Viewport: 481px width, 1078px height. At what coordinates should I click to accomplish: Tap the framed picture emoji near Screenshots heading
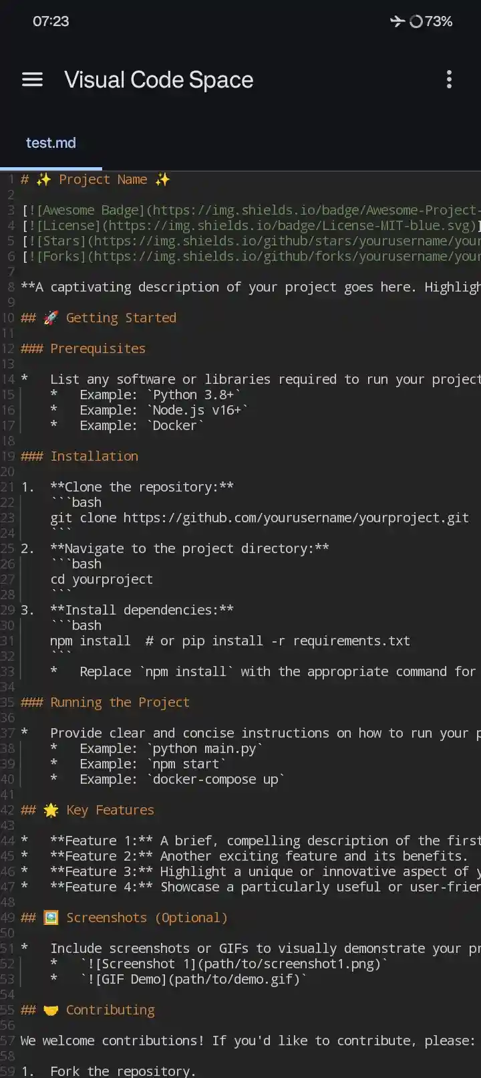pos(50,917)
